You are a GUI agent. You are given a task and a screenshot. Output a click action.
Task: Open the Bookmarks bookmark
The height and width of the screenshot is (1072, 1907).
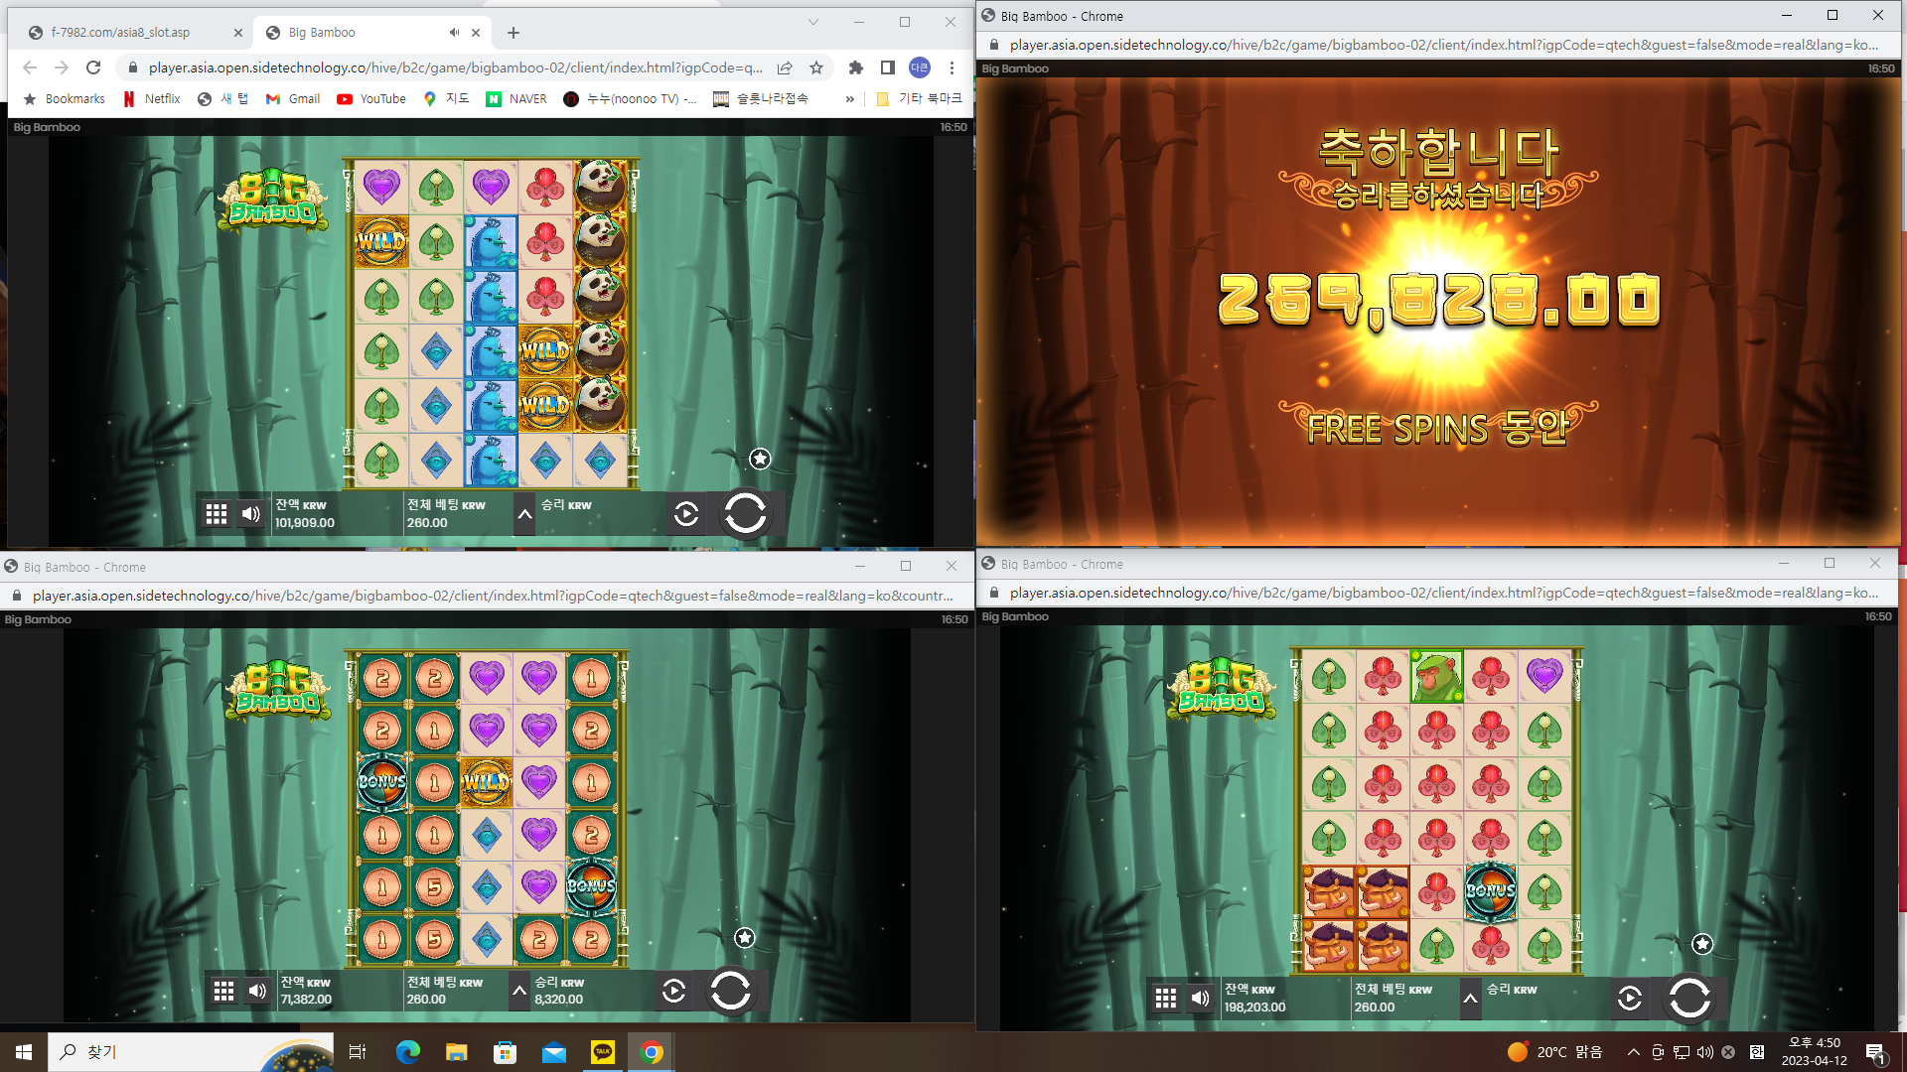pos(64,98)
